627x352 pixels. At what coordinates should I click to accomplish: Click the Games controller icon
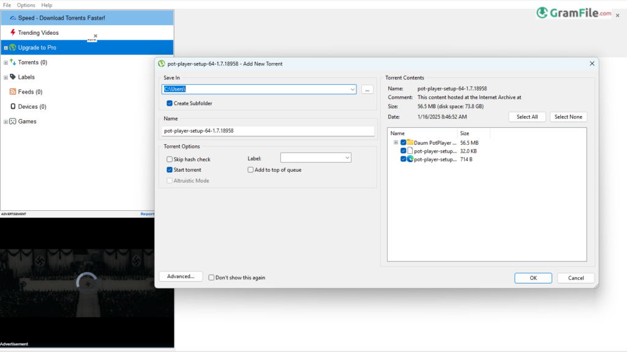pos(13,122)
